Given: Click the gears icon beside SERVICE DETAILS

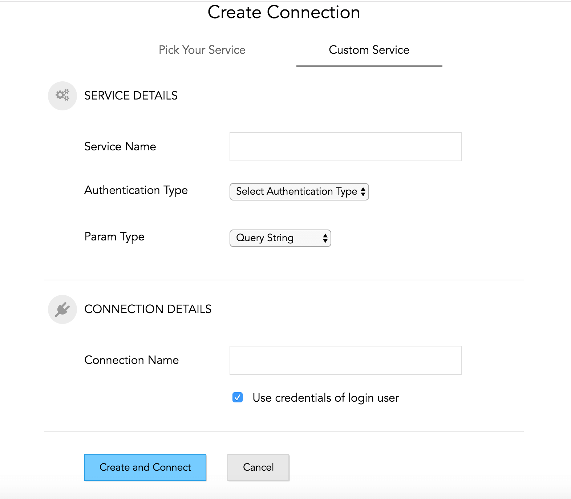Looking at the screenshot, I should pos(62,96).
